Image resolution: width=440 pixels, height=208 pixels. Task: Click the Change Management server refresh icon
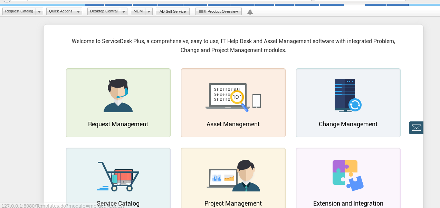click(348, 96)
